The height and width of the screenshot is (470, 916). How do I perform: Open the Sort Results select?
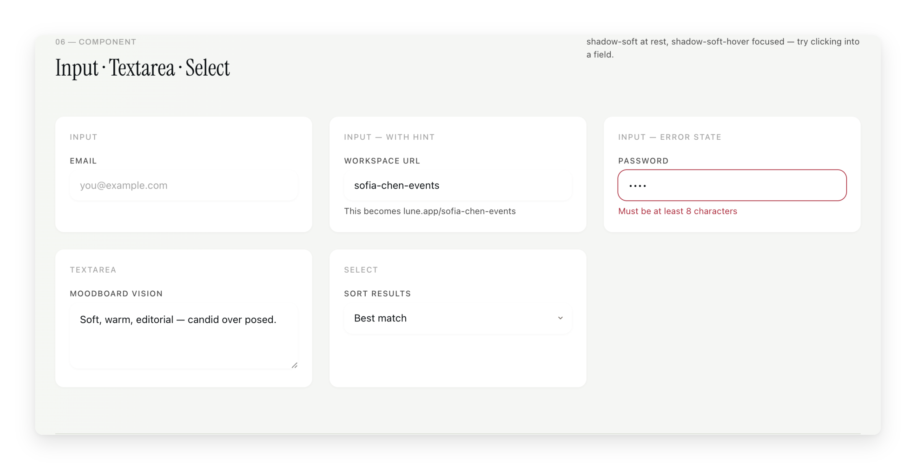(458, 318)
